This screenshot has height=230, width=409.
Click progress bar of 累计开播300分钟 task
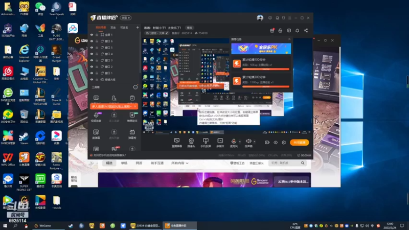click(266, 86)
